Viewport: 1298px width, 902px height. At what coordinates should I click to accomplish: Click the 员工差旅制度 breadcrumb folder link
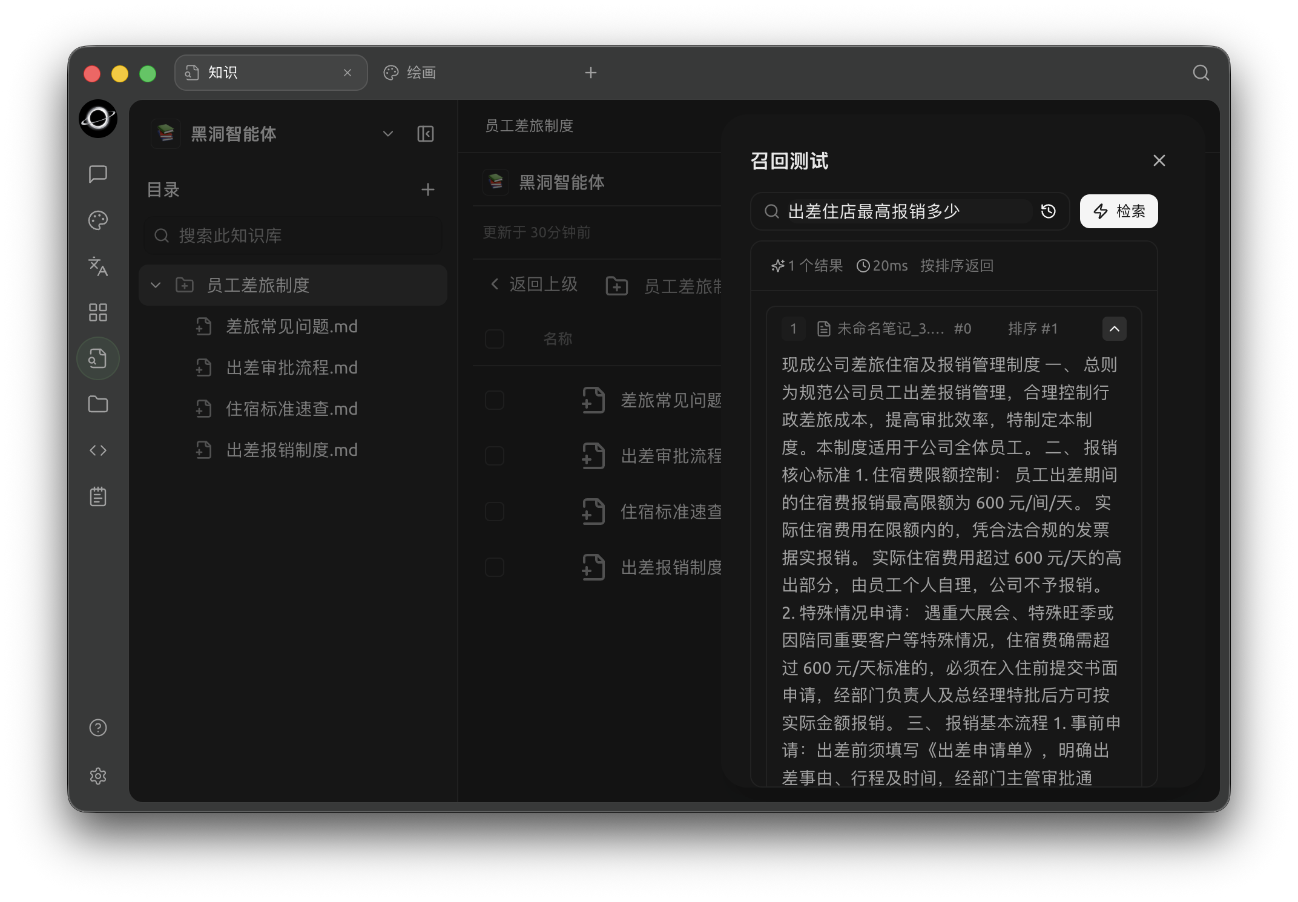click(682, 286)
